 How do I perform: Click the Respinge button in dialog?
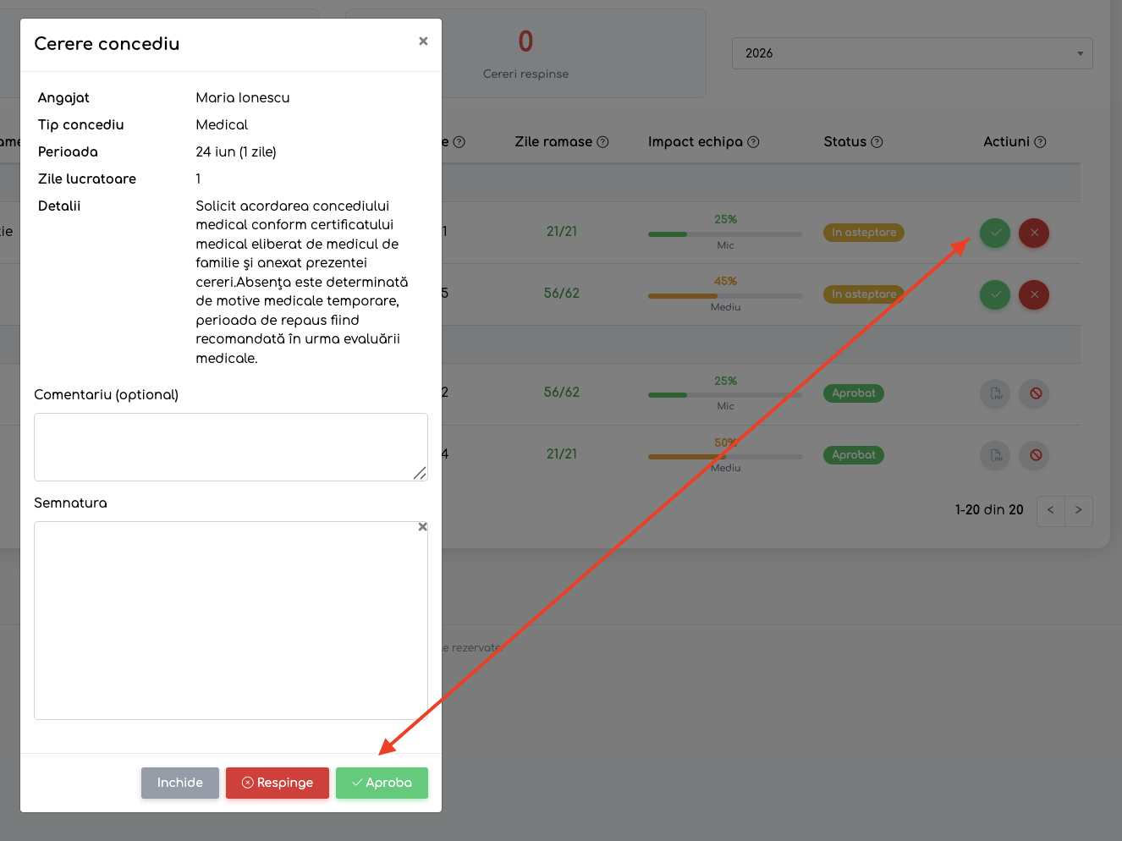point(278,783)
